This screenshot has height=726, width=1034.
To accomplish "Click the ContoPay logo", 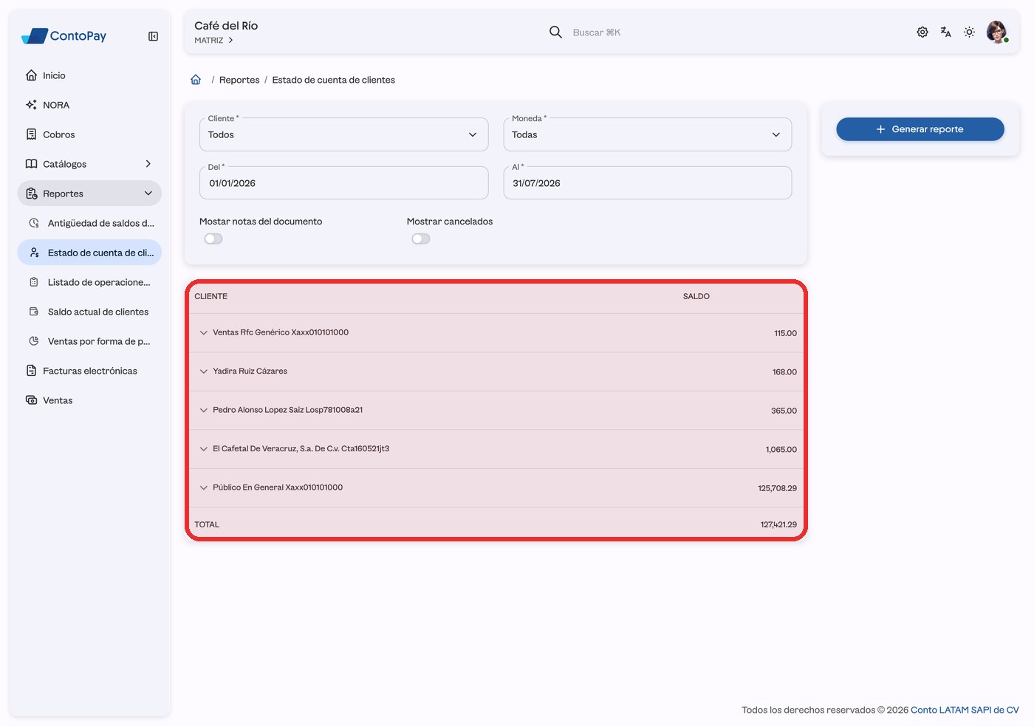I will click(x=64, y=35).
